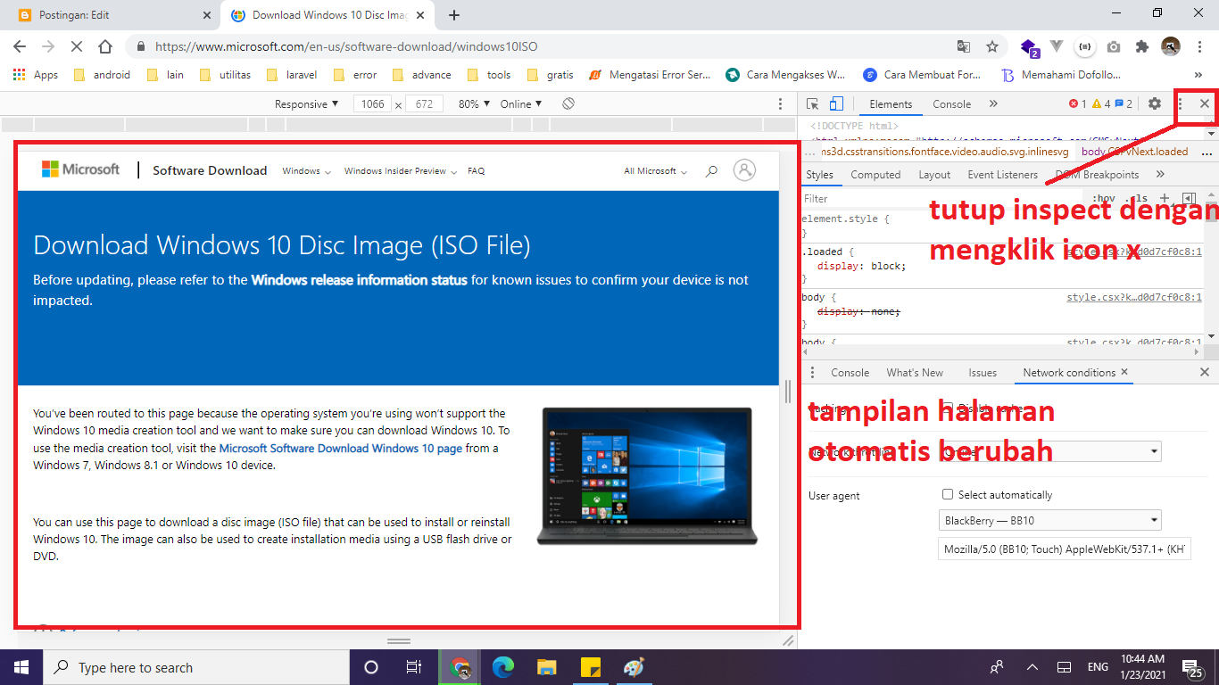Switch to the Layout tab
Screen dimensions: 1219x685
[934, 174]
